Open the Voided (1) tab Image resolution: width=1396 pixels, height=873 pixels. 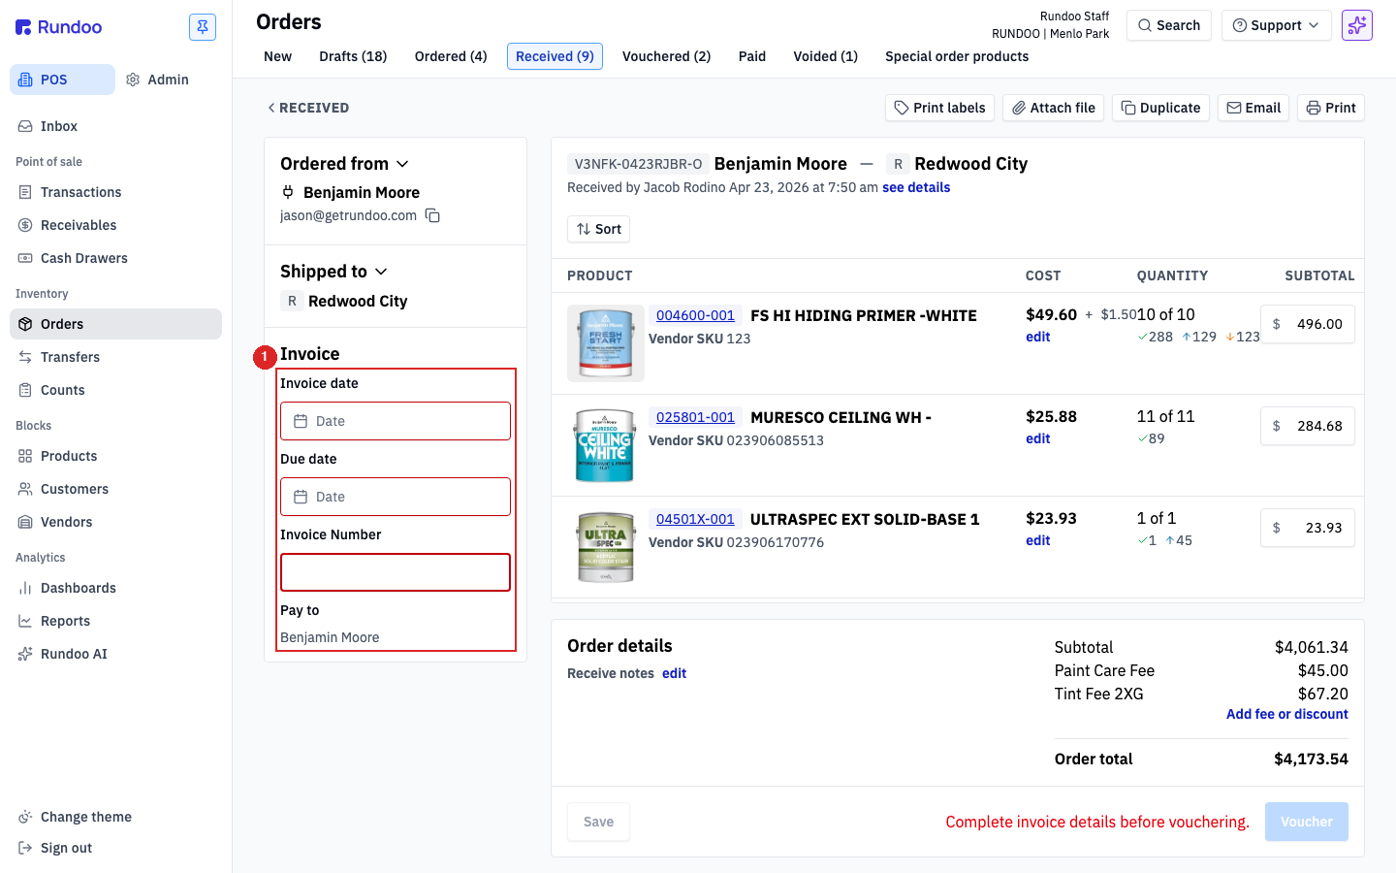coord(826,56)
